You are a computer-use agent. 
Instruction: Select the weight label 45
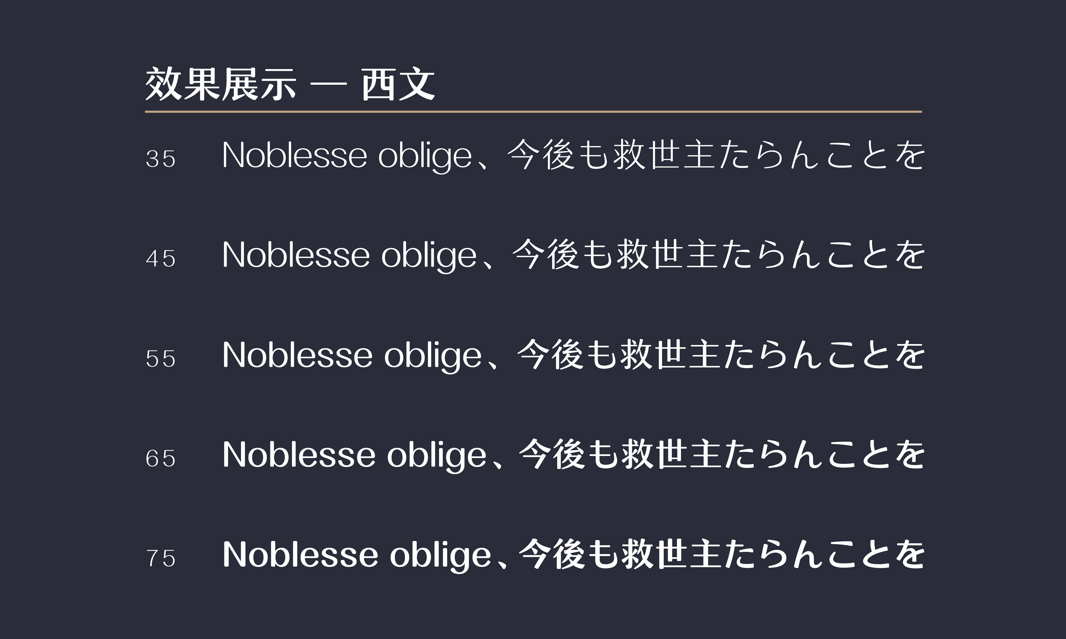pos(161,259)
